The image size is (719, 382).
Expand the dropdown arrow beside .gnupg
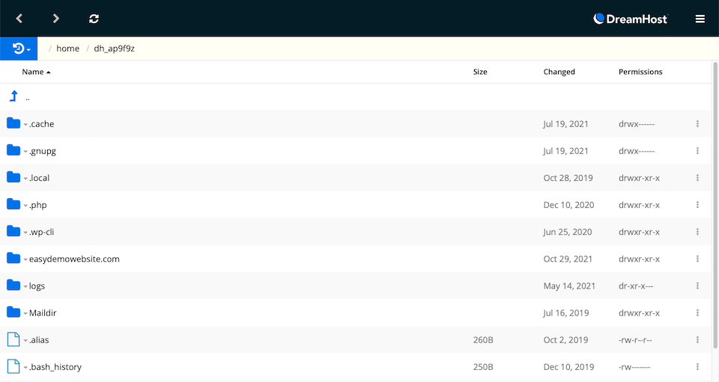[25, 152]
